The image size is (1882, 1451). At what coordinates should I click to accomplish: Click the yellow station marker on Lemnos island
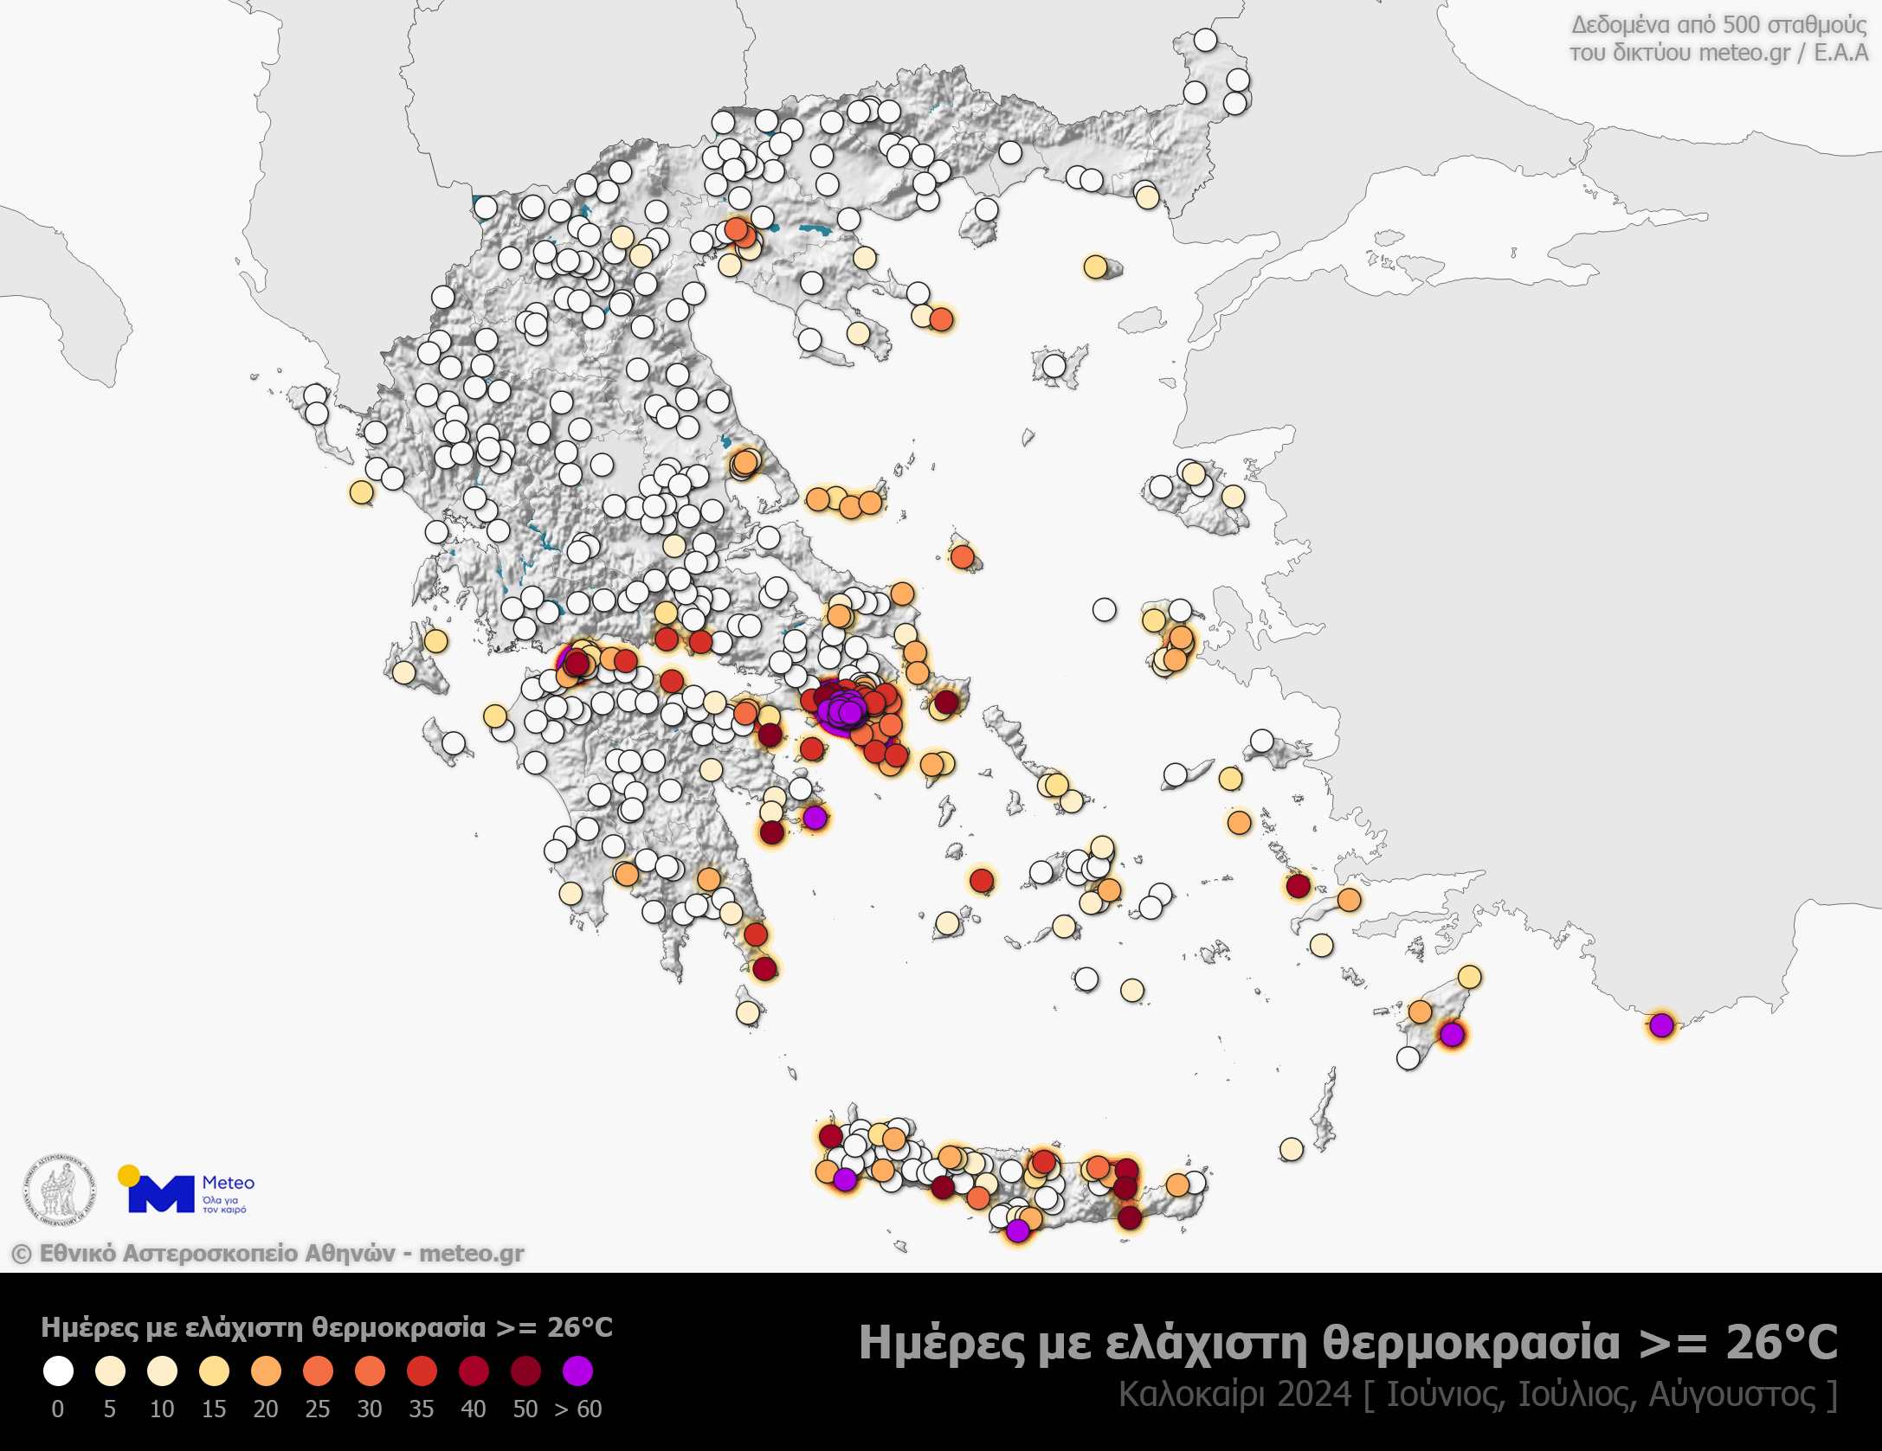pyautogui.click(x=1095, y=266)
